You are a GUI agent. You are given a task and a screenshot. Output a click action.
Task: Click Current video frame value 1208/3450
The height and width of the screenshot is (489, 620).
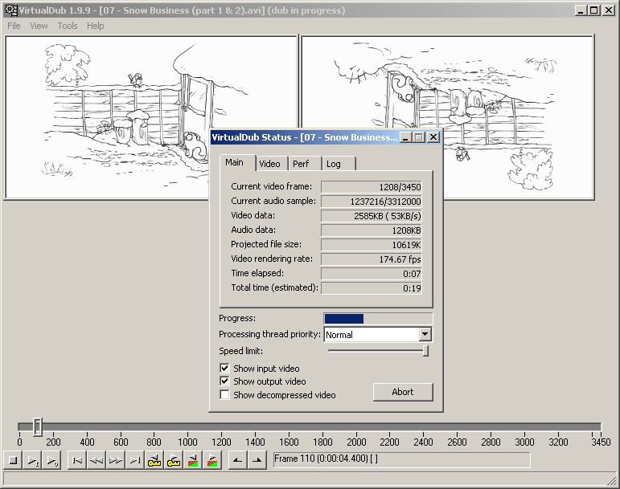click(372, 186)
